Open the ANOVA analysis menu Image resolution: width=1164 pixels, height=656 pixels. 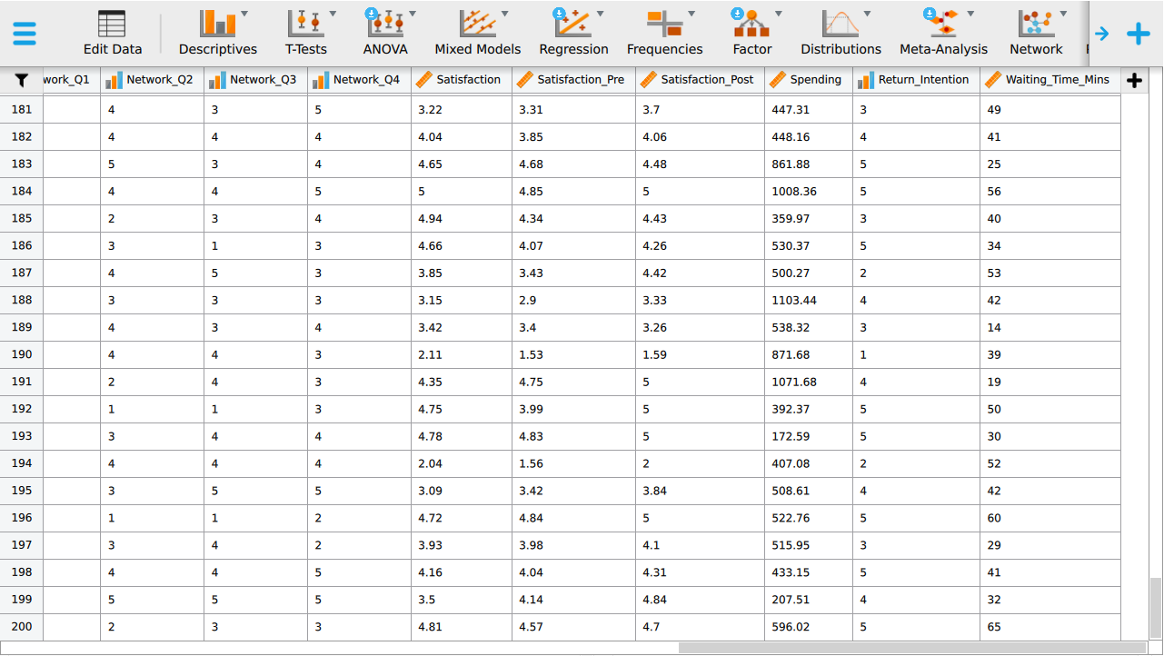click(x=385, y=34)
